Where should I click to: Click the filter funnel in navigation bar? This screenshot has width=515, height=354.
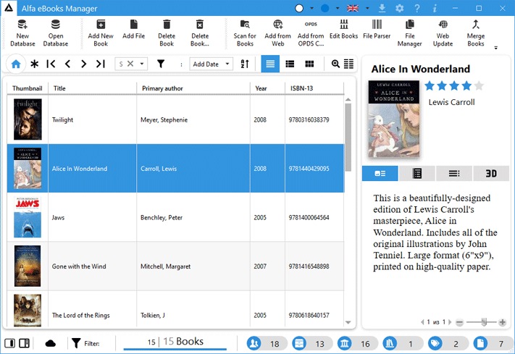point(161,64)
